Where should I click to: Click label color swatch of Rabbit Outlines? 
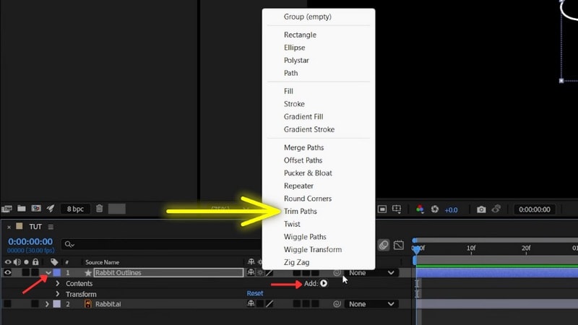tap(57, 273)
